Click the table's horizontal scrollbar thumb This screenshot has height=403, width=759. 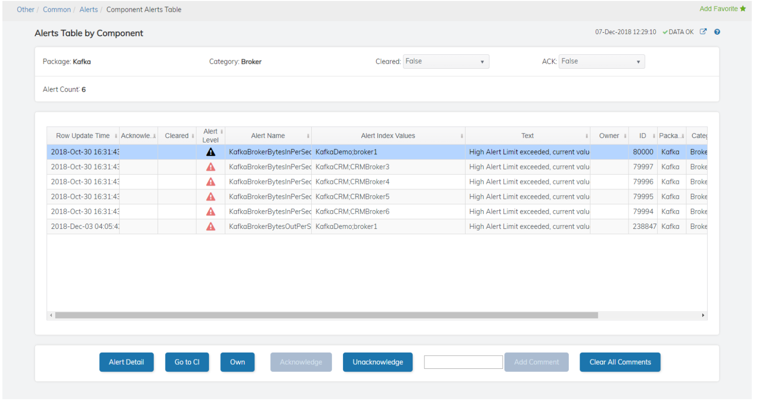click(326, 315)
